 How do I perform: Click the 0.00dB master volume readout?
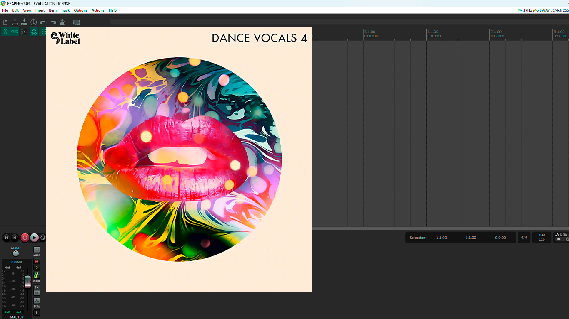point(17,262)
